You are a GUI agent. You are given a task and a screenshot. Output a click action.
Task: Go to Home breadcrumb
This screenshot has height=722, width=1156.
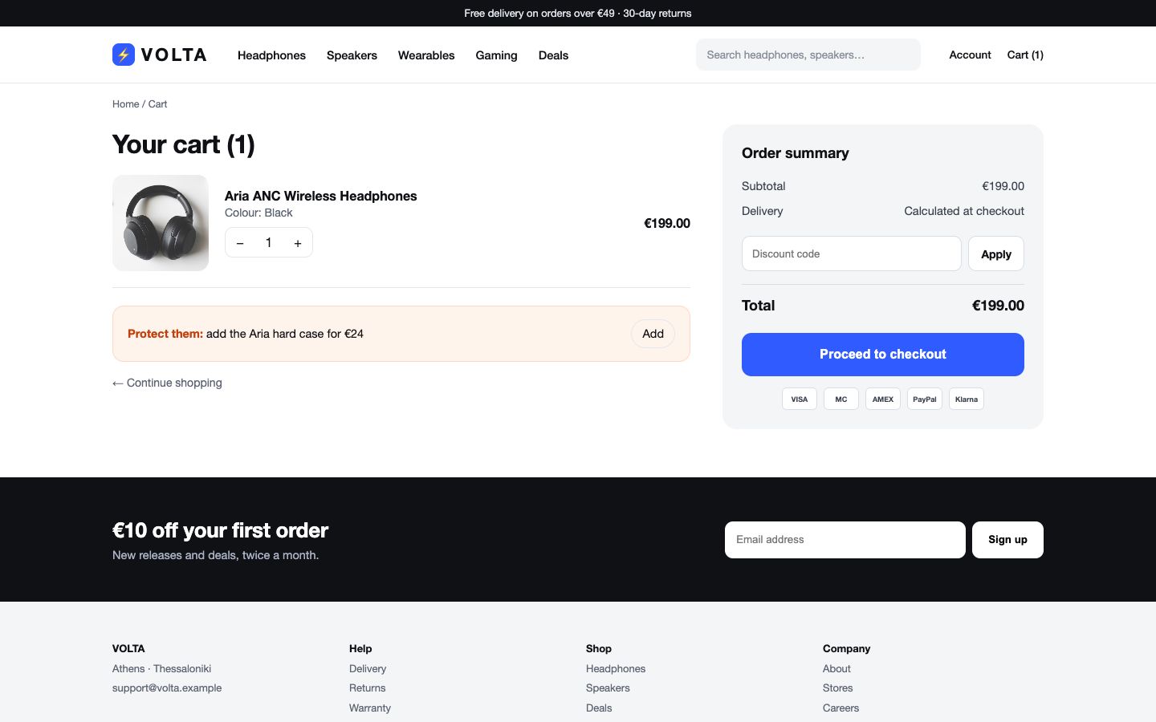(125, 104)
